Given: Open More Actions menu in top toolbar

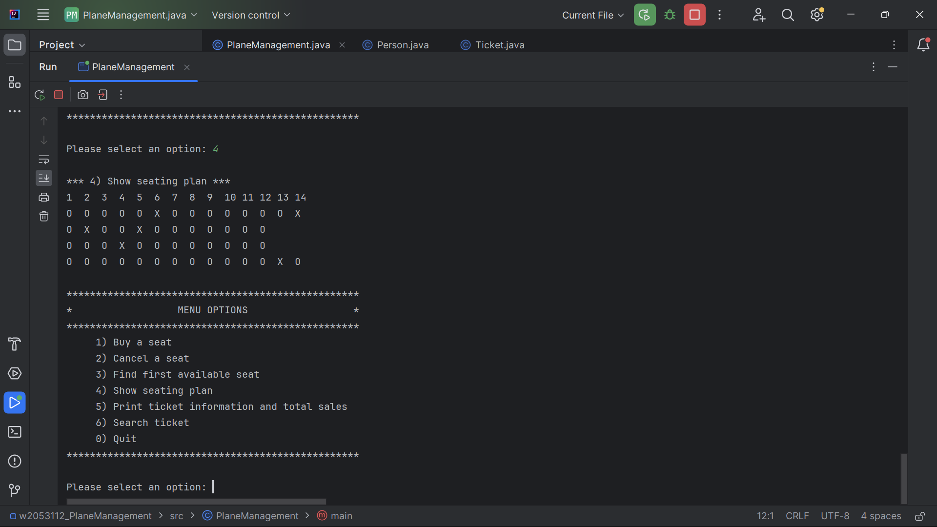Looking at the screenshot, I should pos(719,15).
